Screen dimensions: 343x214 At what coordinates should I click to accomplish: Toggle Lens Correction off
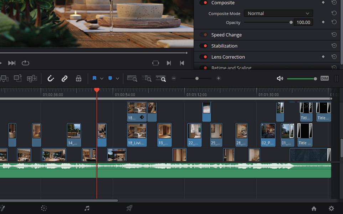pos(204,57)
